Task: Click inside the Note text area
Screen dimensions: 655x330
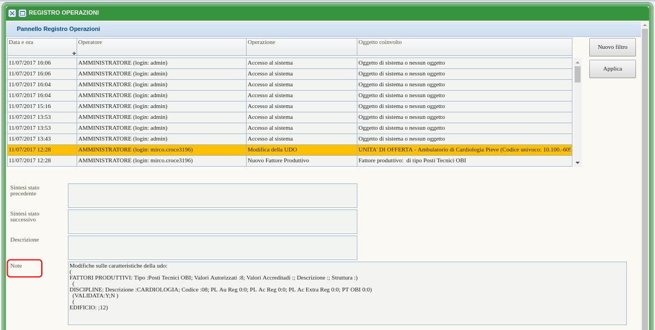Action: point(347,293)
